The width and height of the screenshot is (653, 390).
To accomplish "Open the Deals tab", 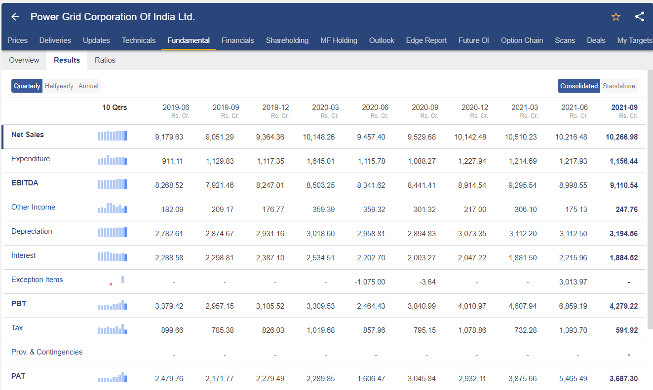I will click(x=596, y=40).
